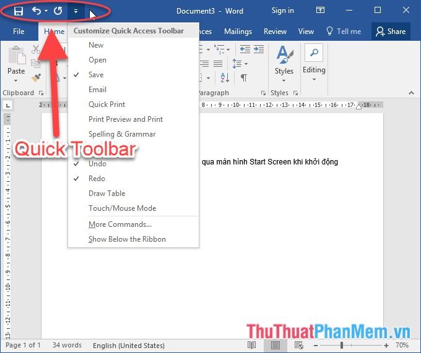Open the Clipboard pane launcher
This screenshot has width=421, height=353.
41,93
